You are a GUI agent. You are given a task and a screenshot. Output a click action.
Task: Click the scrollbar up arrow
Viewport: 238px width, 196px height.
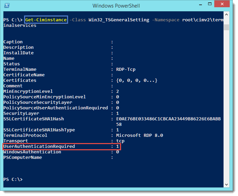click(226, 14)
